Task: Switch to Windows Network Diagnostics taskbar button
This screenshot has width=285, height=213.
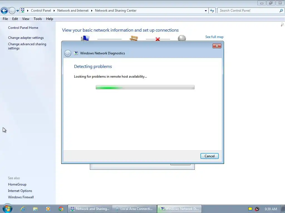Action: pos(180,209)
